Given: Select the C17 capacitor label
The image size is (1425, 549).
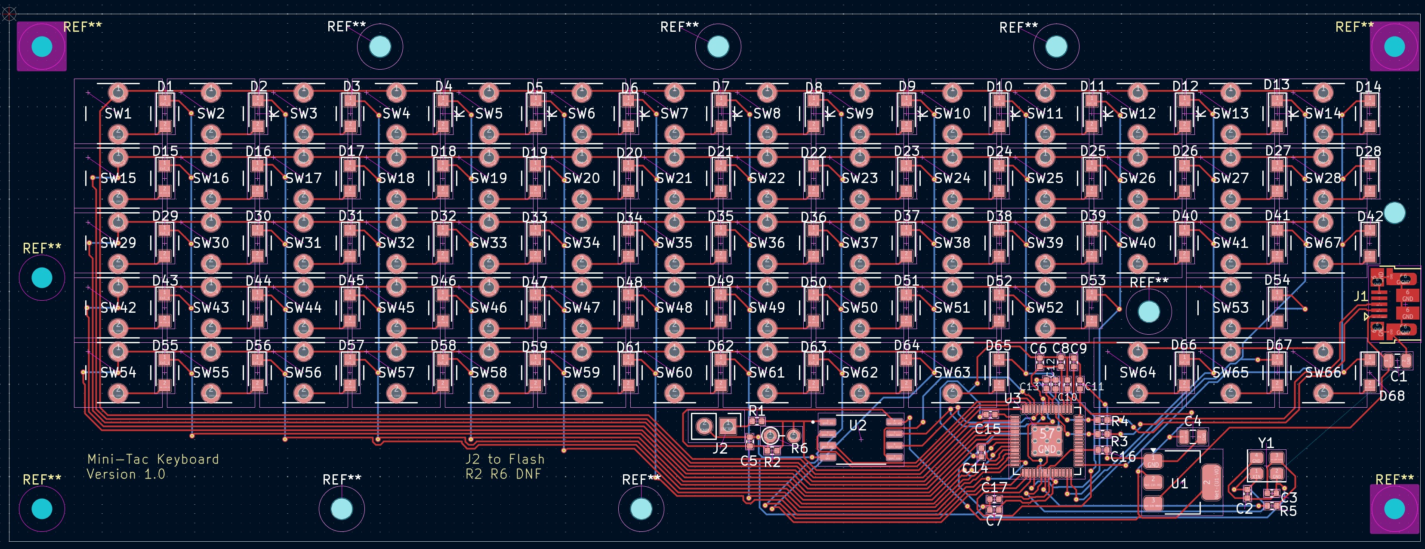Looking at the screenshot, I should pyautogui.click(x=994, y=488).
